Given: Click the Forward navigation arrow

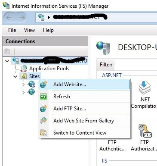Looking at the screenshot, I should pyautogui.click(x=22, y=18).
